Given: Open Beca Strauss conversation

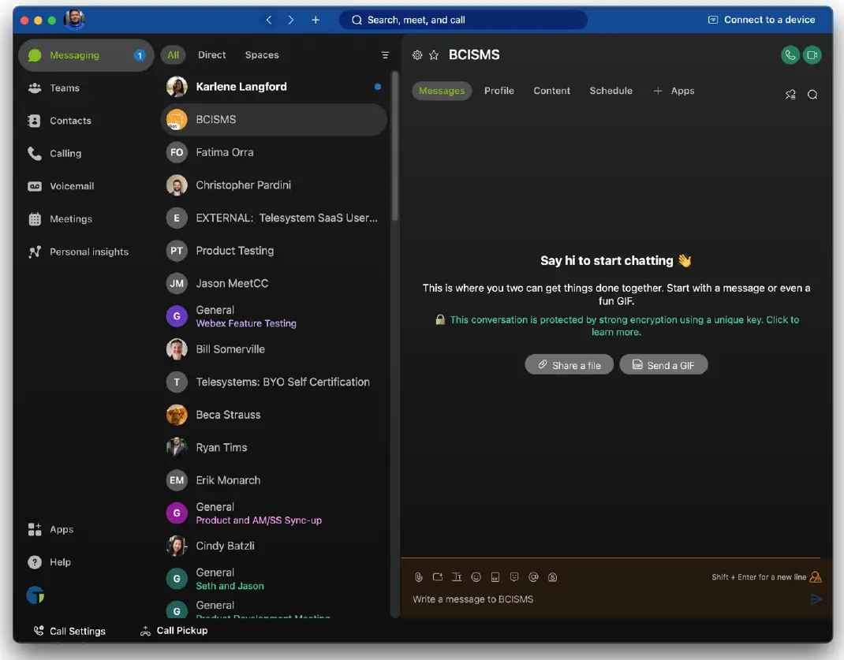Looking at the screenshot, I should (274, 415).
